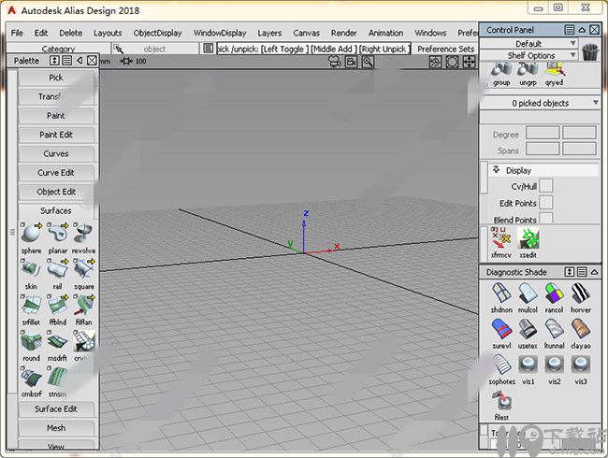Open the Curves palette tab
Image resolution: width=608 pixels, height=458 pixels.
56,153
